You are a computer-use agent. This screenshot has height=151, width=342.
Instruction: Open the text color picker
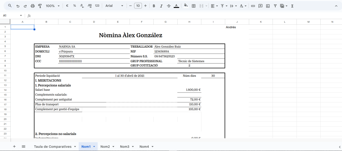pyautogui.click(x=176, y=6)
